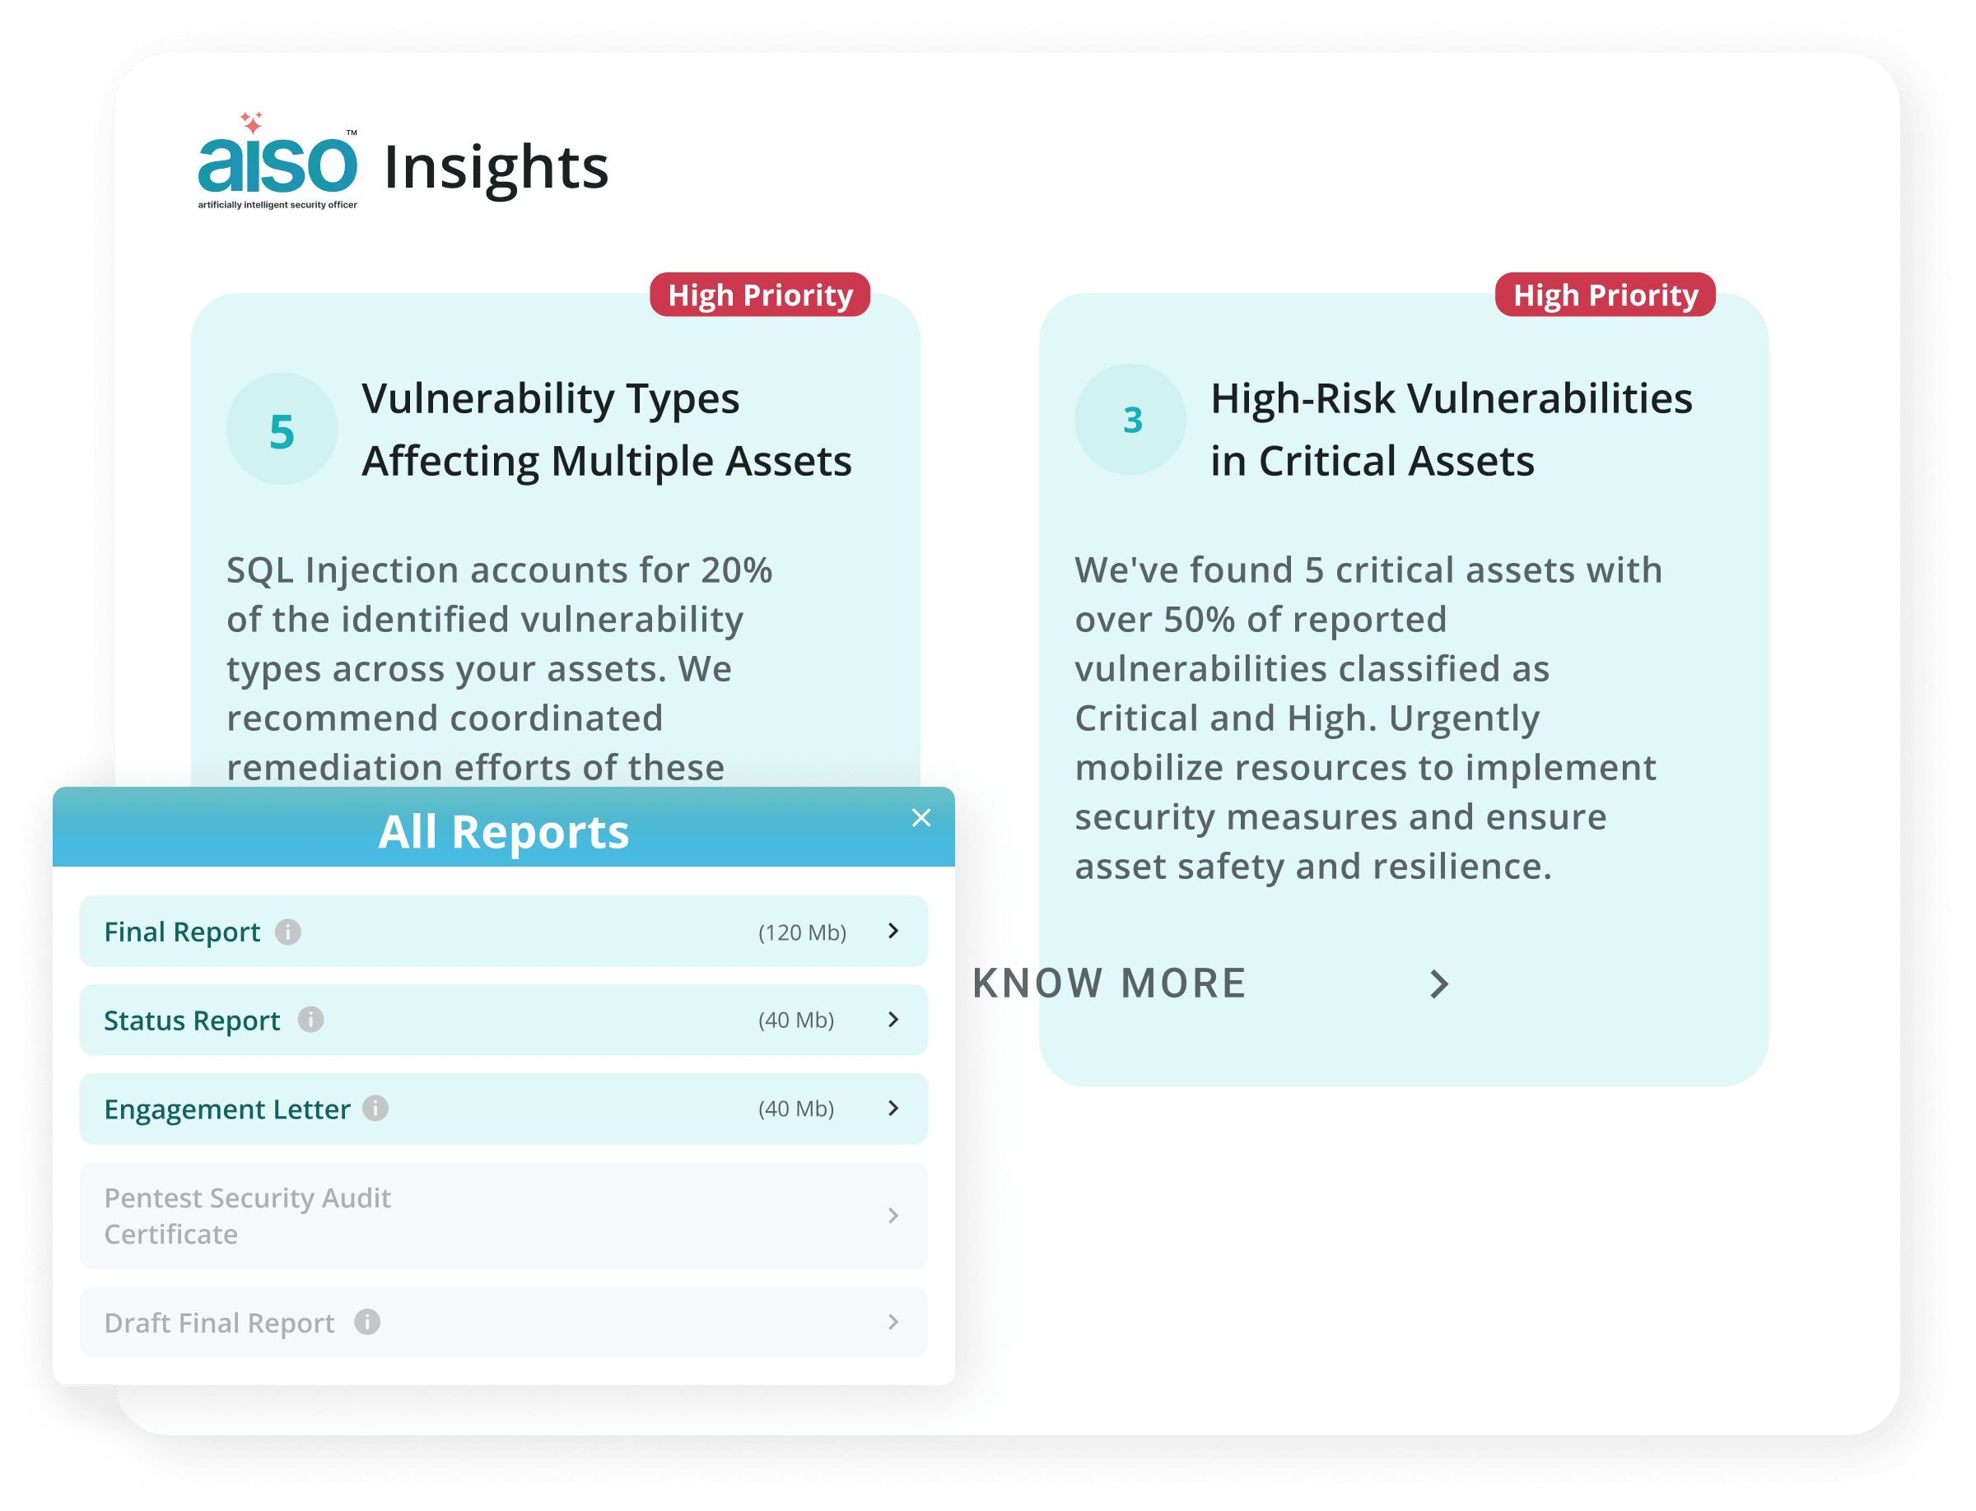Open Status Report via its chevron
This screenshot has height=1511, width=1976.
[892, 1019]
